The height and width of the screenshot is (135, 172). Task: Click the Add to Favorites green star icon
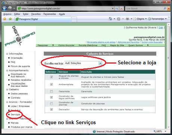click(10, 19)
